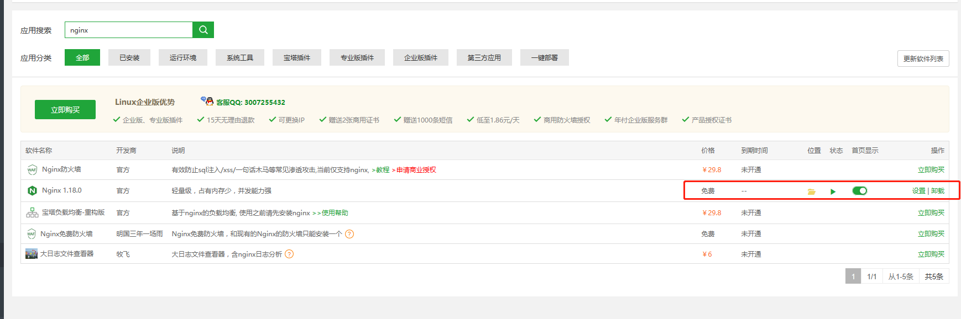Click the 大日志文件查看器 software name
961x319 pixels.
coord(67,254)
